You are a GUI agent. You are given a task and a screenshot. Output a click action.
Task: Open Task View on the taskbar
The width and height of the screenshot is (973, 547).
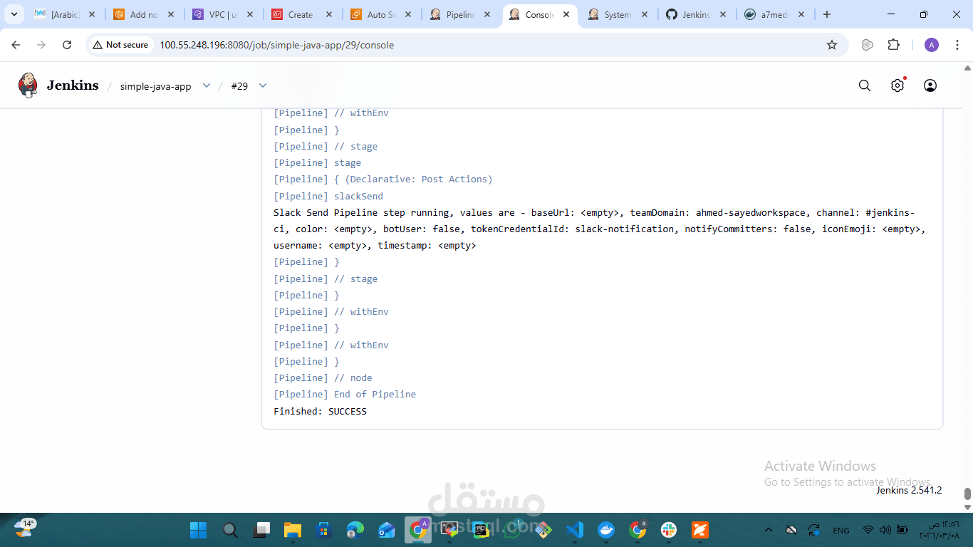coord(261,530)
